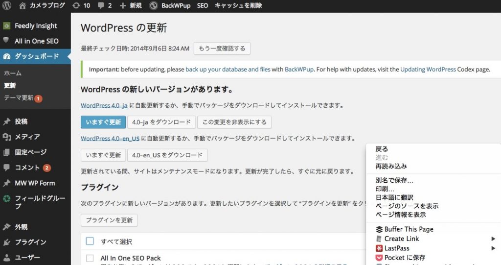The height and width of the screenshot is (265, 501).
Task: Click the メディア media icon
Action: point(7,137)
